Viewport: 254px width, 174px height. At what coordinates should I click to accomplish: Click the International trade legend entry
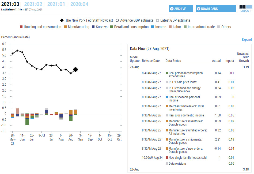(201, 27)
